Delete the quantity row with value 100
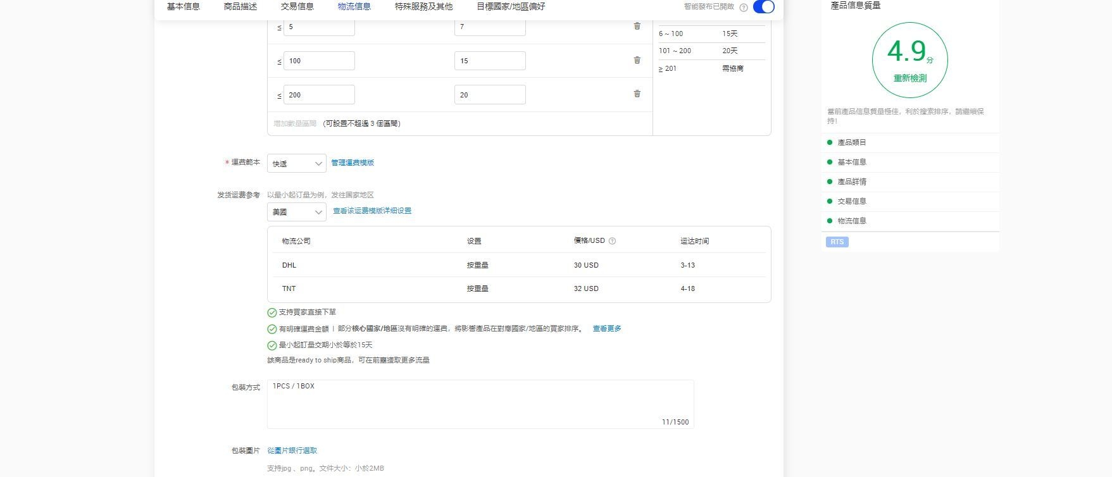The height and width of the screenshot is (477, 1112). [x=637, y=60]
